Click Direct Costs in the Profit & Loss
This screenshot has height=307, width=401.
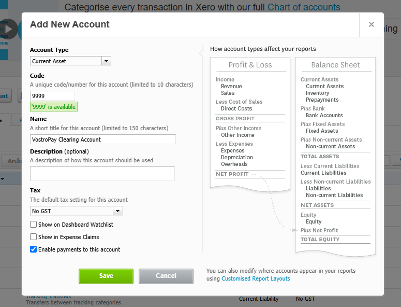click(x=236, y=109)
